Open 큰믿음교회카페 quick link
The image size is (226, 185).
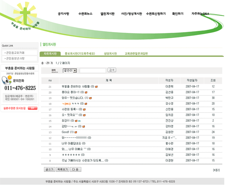20,53
